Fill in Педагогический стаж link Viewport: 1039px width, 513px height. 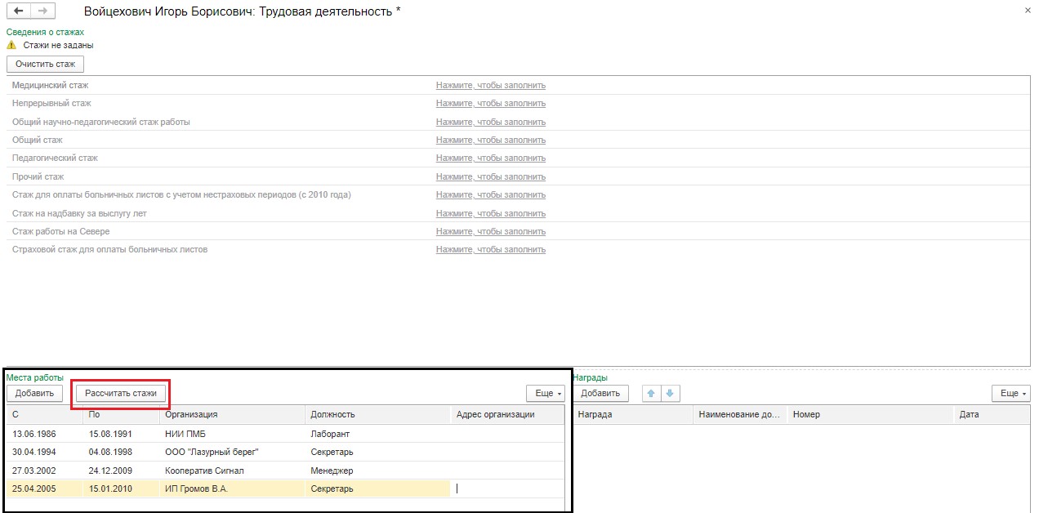[x=491, y=158]
